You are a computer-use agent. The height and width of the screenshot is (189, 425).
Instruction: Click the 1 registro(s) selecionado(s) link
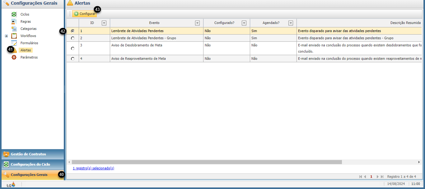(x=93, y=168)
